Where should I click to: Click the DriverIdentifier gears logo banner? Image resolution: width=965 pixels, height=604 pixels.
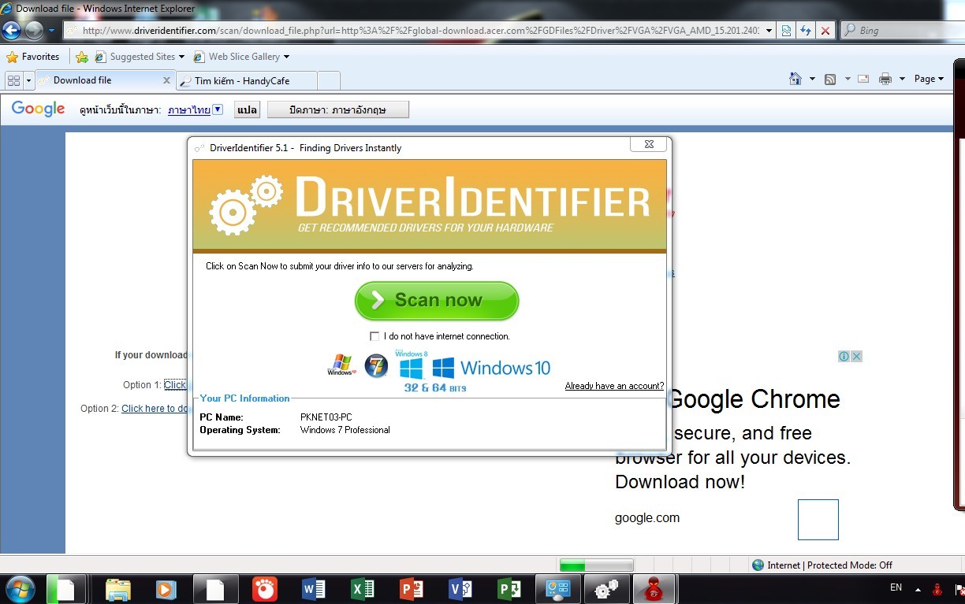tap(430, 206)
